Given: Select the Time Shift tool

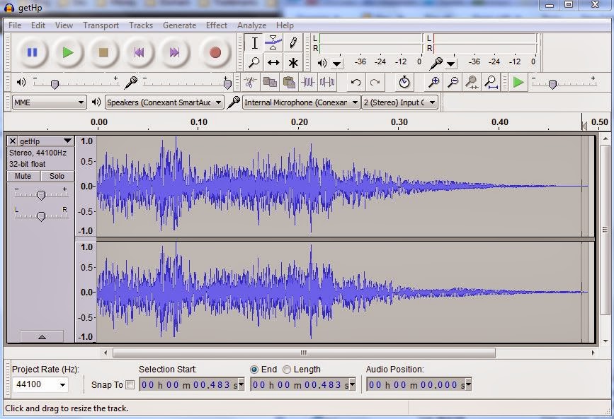Looking at the screenshot, I should click(x=273, y=62).
